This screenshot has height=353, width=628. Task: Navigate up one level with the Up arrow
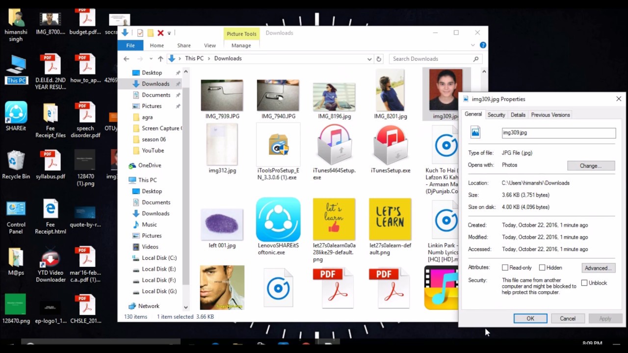160,58
